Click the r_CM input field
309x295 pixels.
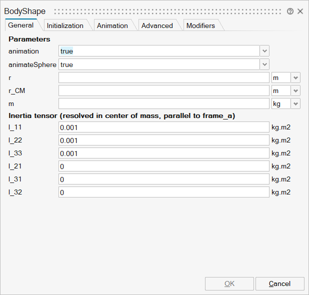[163, 90]
